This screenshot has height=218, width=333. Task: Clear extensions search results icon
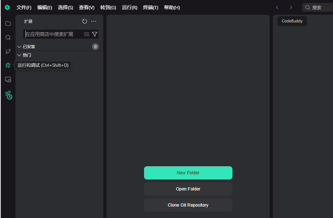click(87, 34)
